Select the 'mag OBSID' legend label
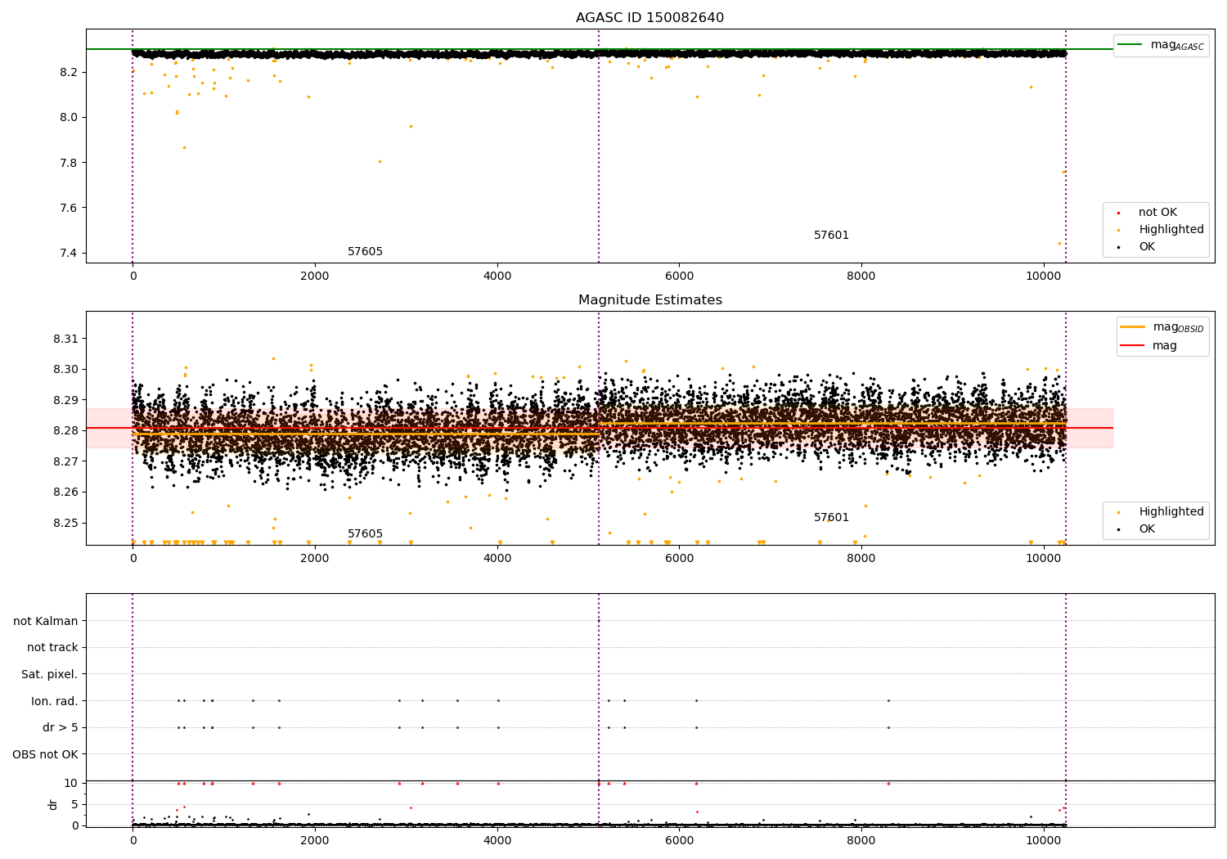The height and width of the screenshot is (859, 1227). [x=1178, y=327]
